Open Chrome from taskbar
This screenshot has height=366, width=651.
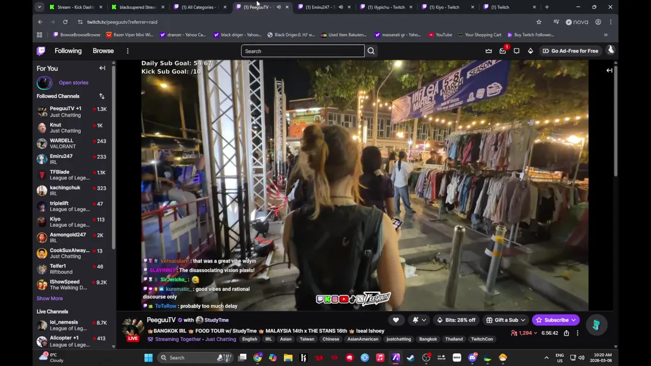(x=257, y=357)
